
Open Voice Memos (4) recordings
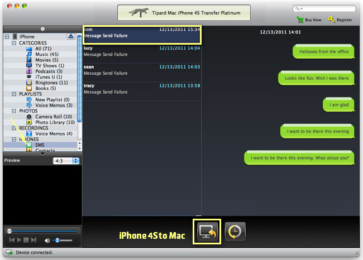click(x=54, y=134)
